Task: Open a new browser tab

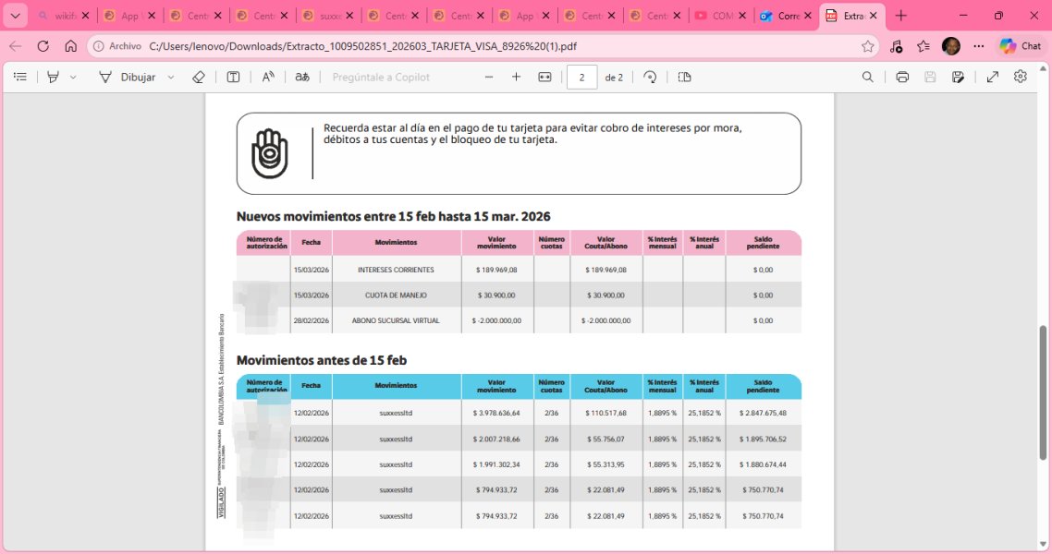Action: click(901, 16)
